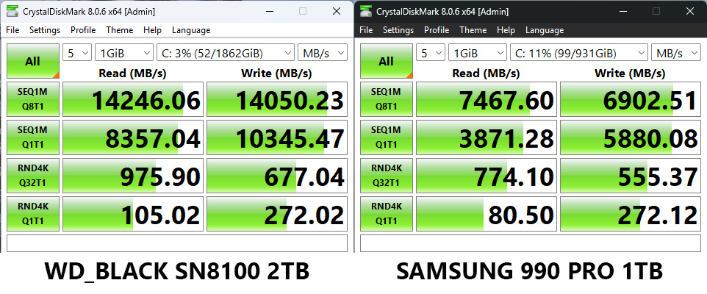
Task: Open test count dropdown in the left window
Action: 77,53
